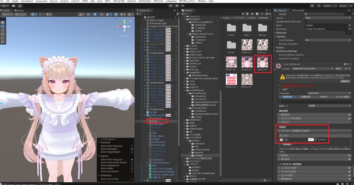Click the Step frame button
This screenshot has height=185, width=354.
pyautogui.click(x=183, y=6)
